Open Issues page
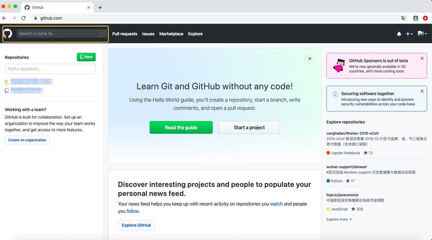 148,34
